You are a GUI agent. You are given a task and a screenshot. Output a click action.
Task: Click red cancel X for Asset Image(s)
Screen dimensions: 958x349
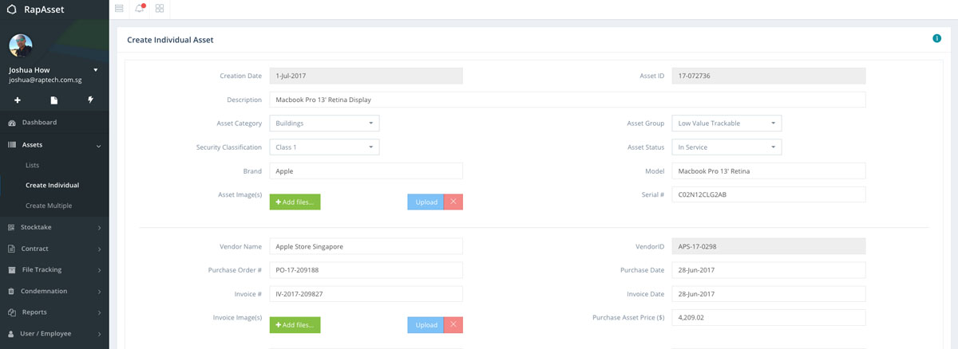[x=453, y=202]
